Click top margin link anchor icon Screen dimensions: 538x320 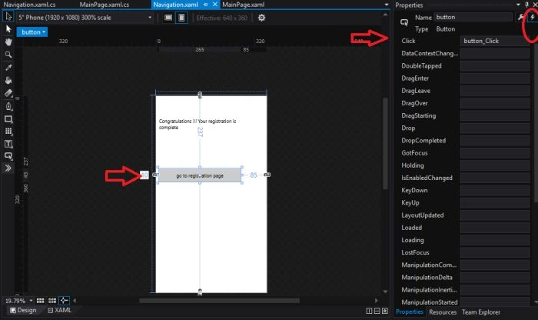click(200, 95)
